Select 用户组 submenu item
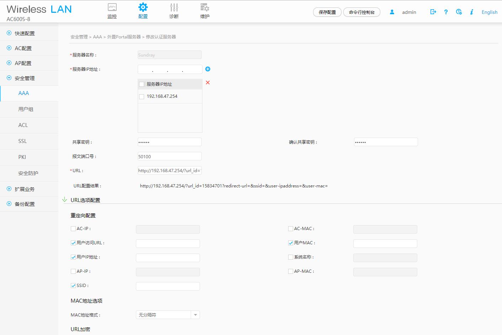This screenshot has height=335, width=502. point(29,110)
